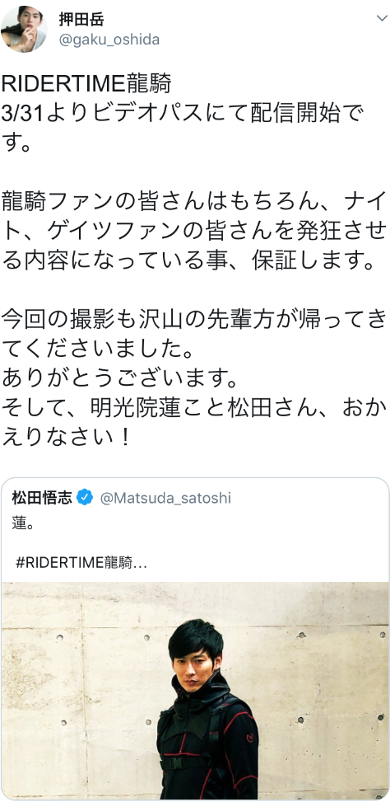Open the tweet options chevron menu

[382, 18]
